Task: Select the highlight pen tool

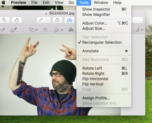Action: tap(41, 20)
